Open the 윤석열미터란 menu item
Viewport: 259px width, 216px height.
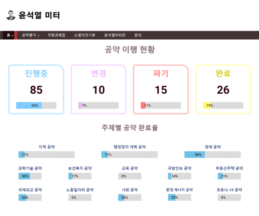(x=115, y=35)
